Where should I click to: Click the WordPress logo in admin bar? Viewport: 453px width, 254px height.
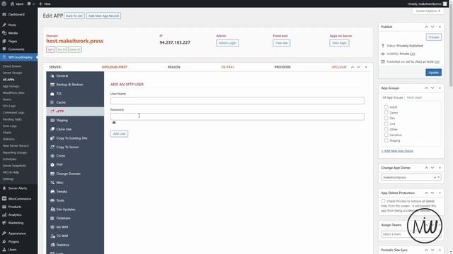4,4
